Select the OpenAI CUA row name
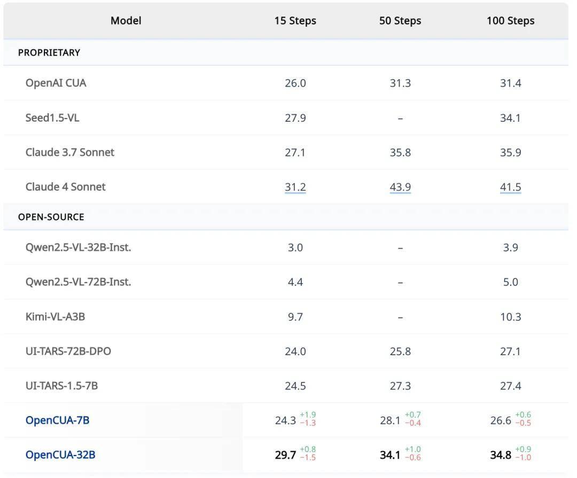 pos(56,83)
